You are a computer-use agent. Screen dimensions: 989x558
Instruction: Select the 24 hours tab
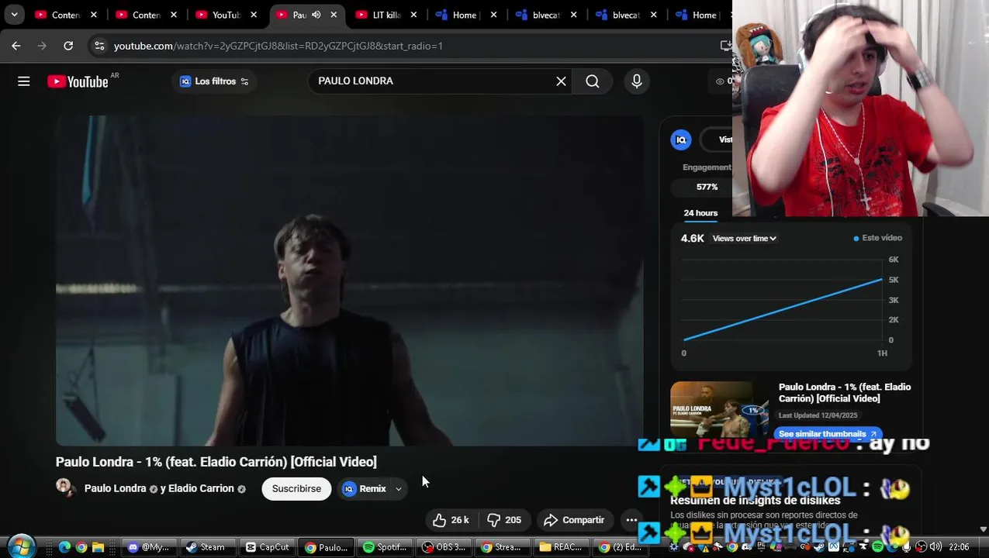[700, 213]
